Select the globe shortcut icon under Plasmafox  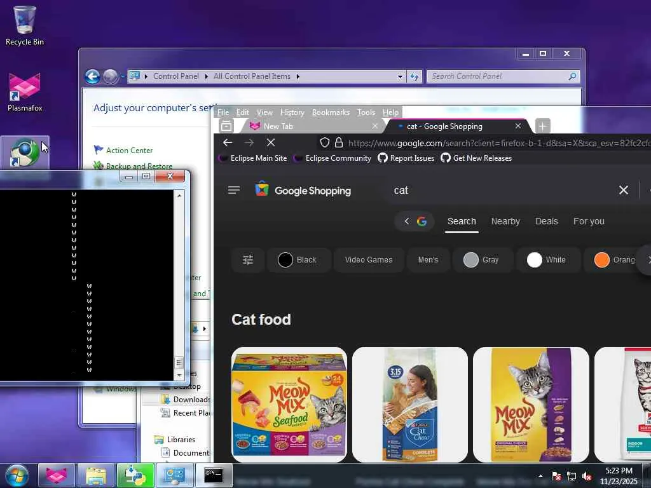point(25,152)
